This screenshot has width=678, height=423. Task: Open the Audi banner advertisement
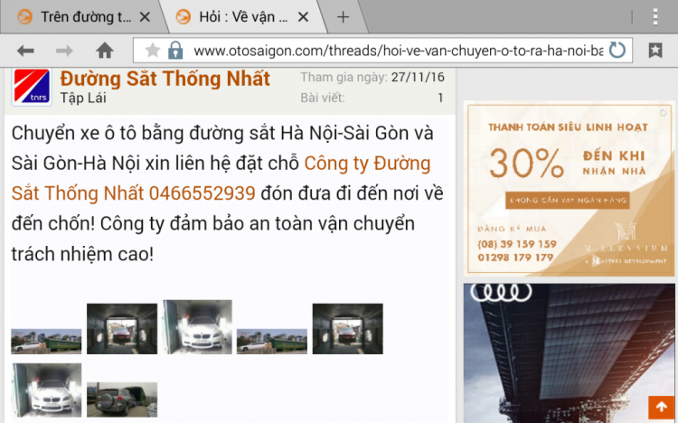569,352
